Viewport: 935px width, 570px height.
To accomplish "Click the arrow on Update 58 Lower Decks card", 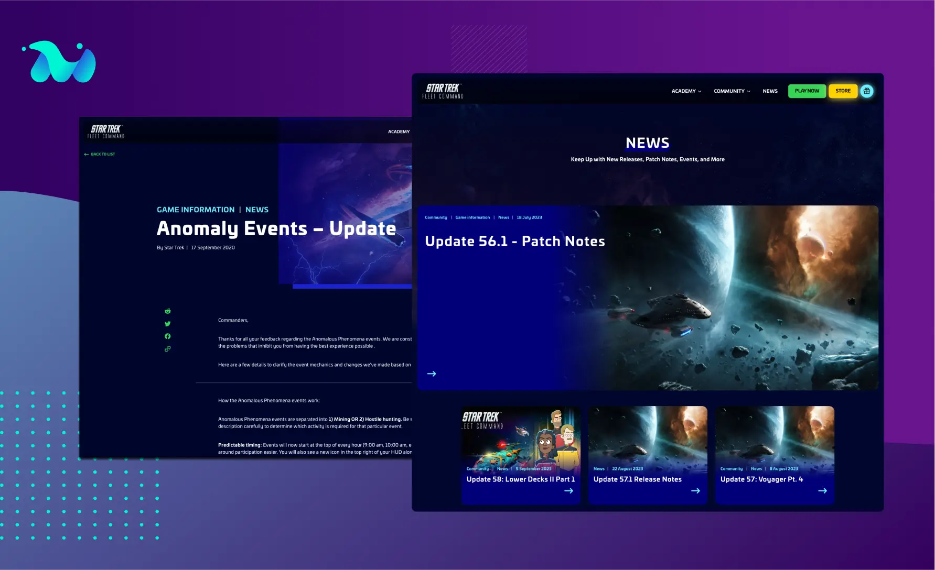I will [x=568, y=491].
